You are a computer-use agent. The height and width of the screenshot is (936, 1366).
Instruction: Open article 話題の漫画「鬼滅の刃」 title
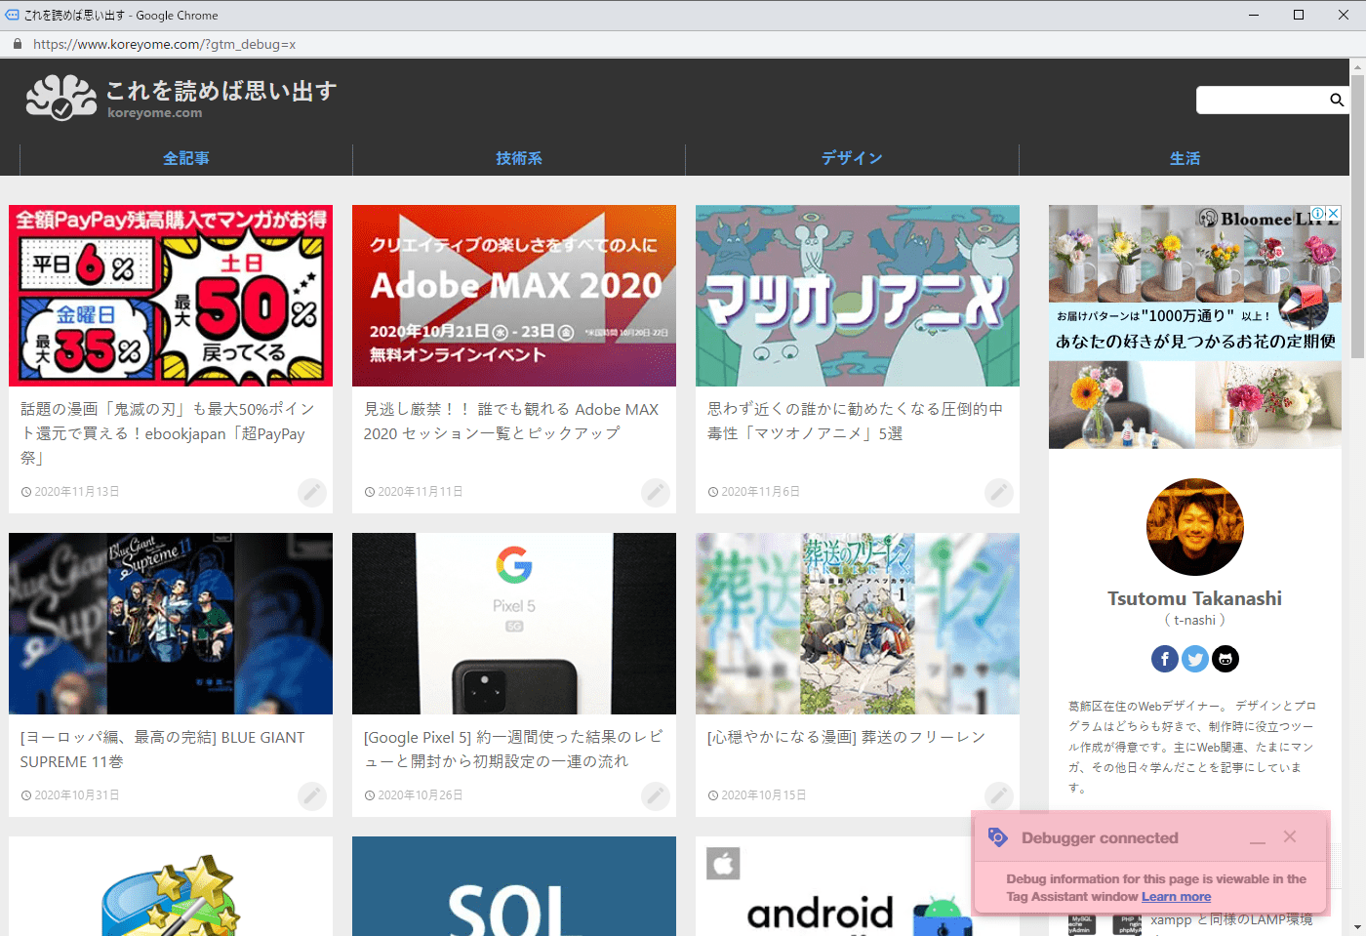tap(168, 433)
